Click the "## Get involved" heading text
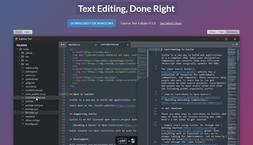 (x=171, y=108)
